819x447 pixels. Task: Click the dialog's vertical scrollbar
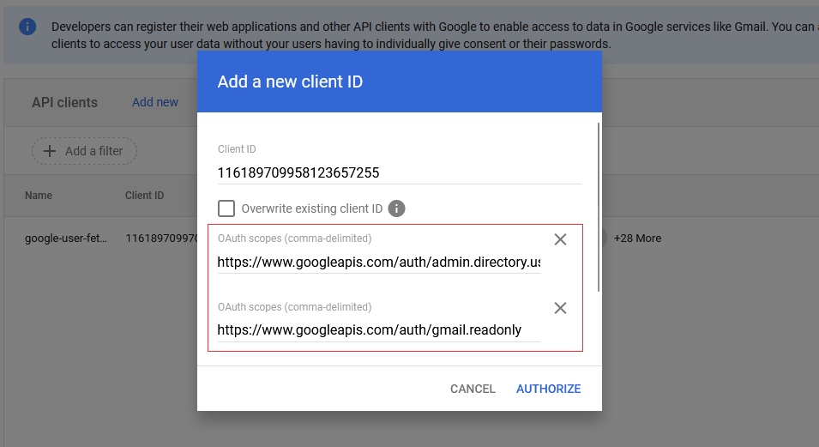599,206
